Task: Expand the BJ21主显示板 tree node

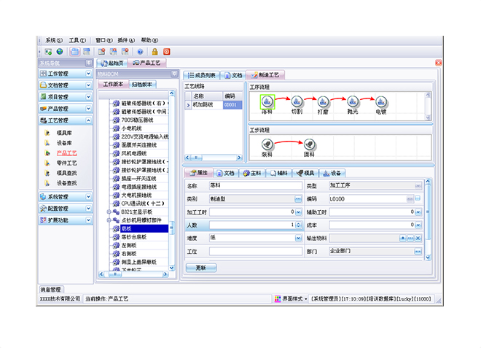Action: pyautogui.click(x=109, y=212)
